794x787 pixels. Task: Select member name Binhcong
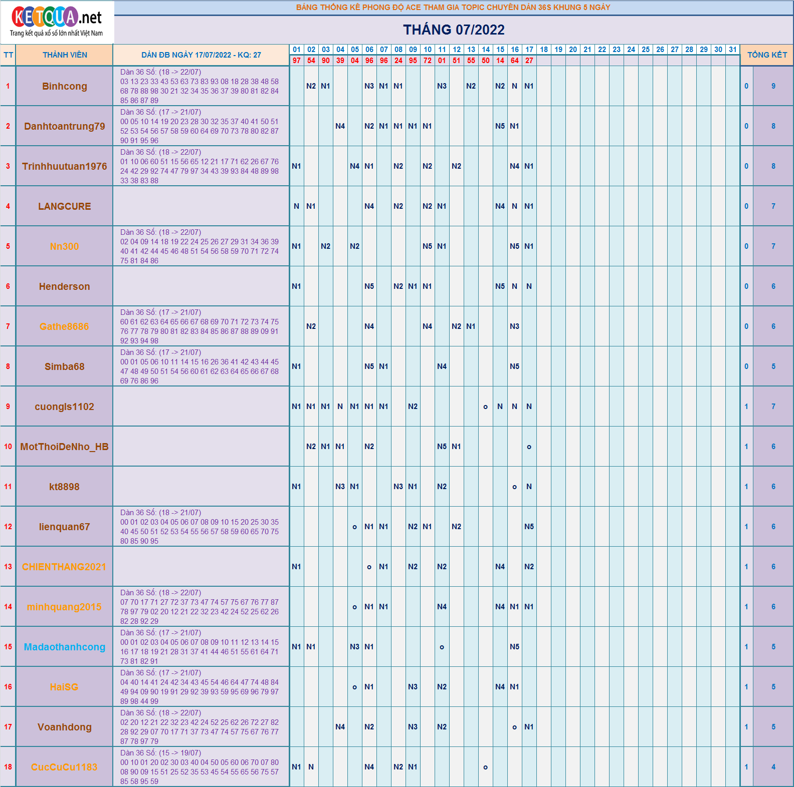point(65,86)
